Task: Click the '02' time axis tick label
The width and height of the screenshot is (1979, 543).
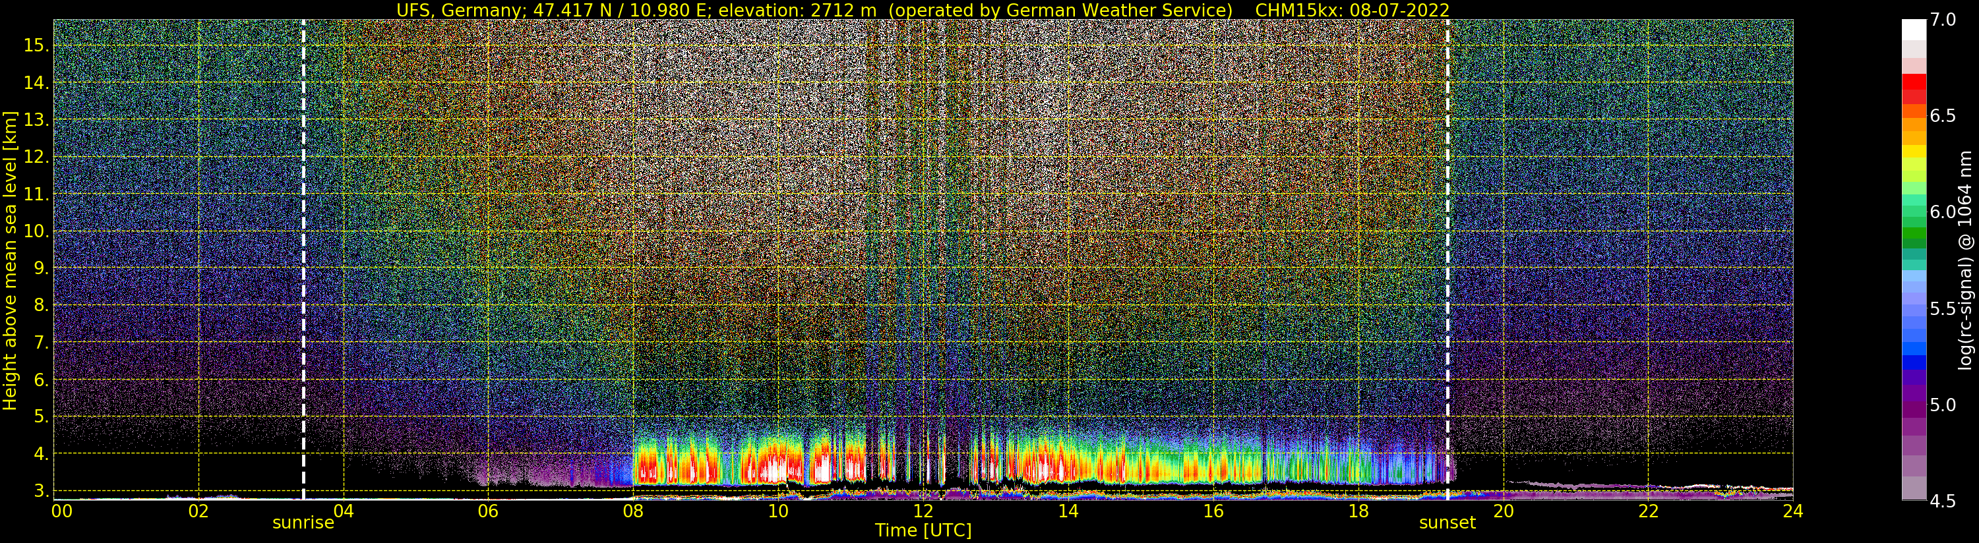Action: click(199, 511)
